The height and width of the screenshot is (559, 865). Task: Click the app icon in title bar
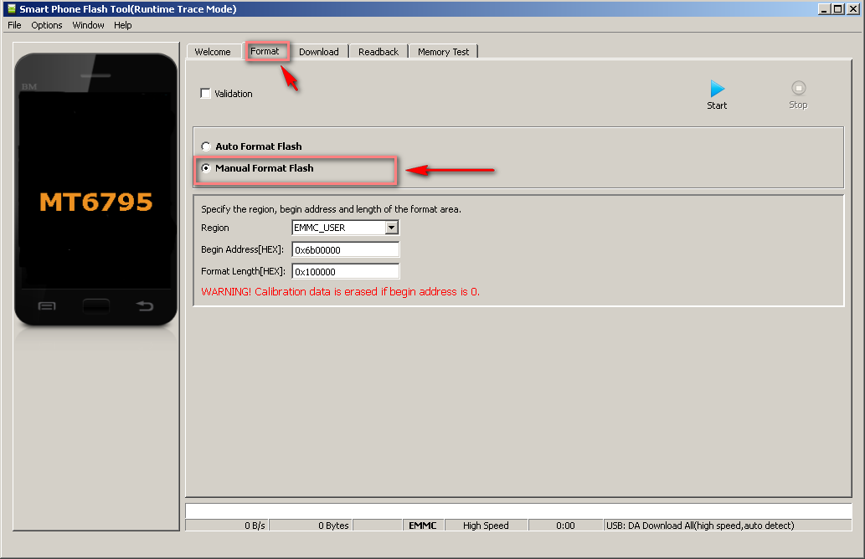[11, 8]
